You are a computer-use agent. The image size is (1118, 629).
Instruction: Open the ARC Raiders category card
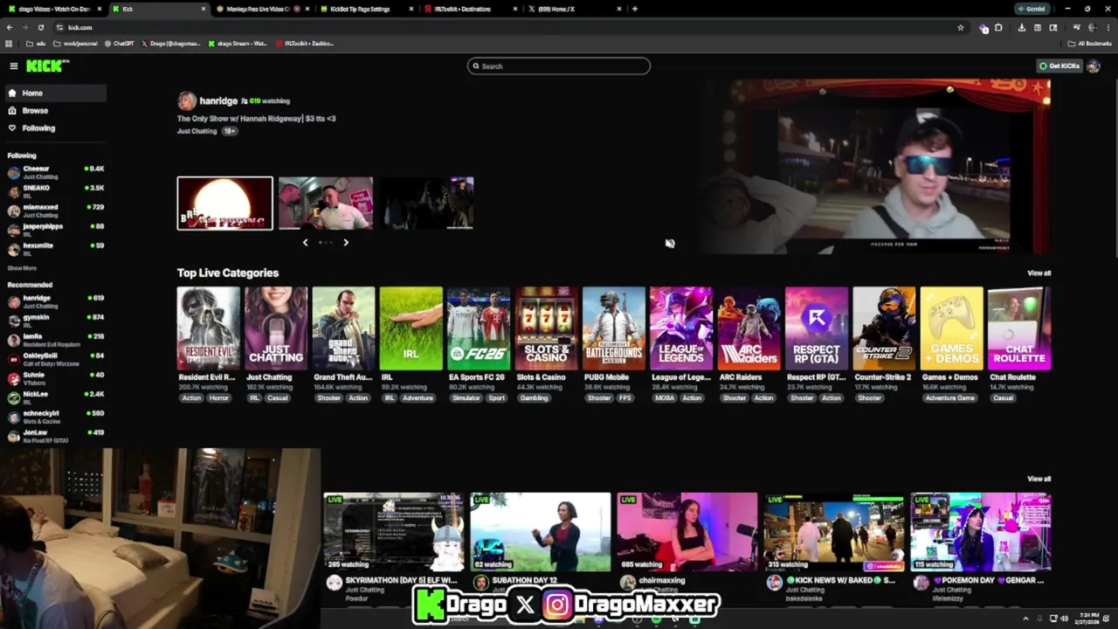[749, 328]
